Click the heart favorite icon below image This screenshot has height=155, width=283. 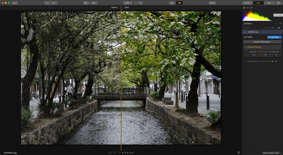click(115, 153)
